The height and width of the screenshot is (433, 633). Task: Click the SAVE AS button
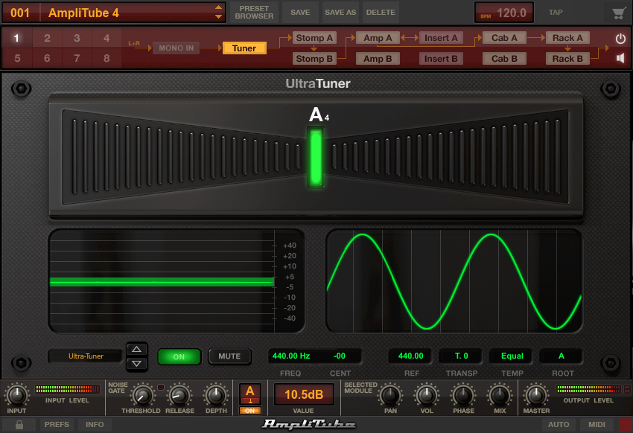pyautogui.click(x=340, y=12)
